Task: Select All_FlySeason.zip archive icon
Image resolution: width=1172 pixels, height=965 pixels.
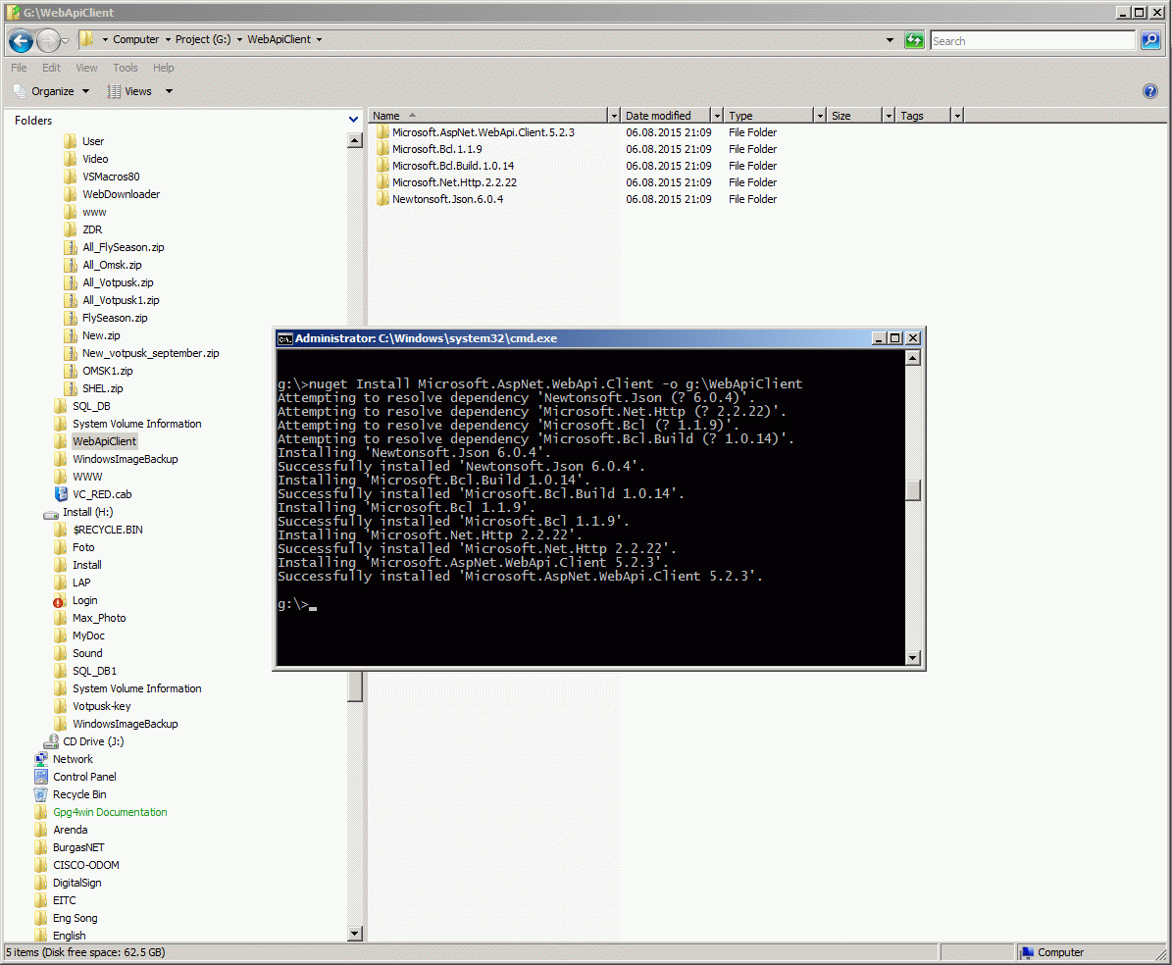Action: pyautogui.click(x=71, y=247)
